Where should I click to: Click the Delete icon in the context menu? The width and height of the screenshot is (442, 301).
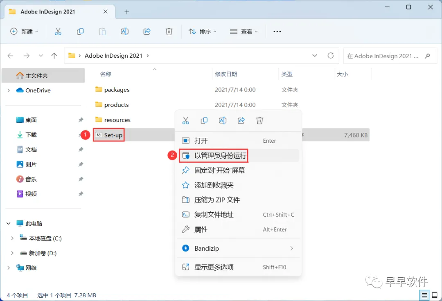coord(259,121)
